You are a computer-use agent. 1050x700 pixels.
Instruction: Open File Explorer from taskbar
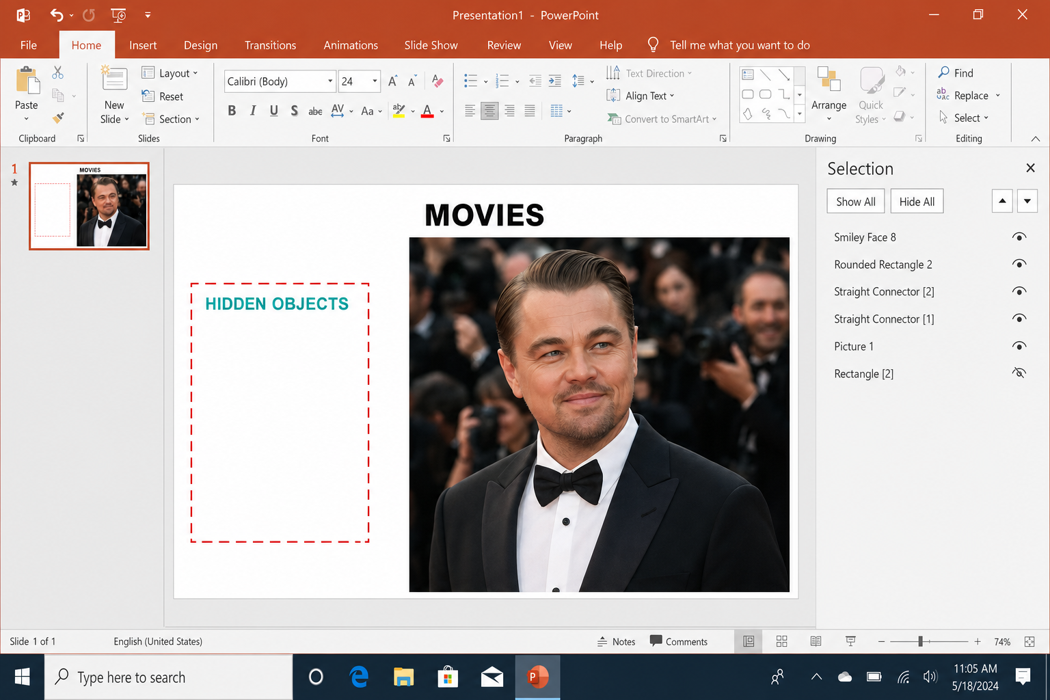click(403, 677)
